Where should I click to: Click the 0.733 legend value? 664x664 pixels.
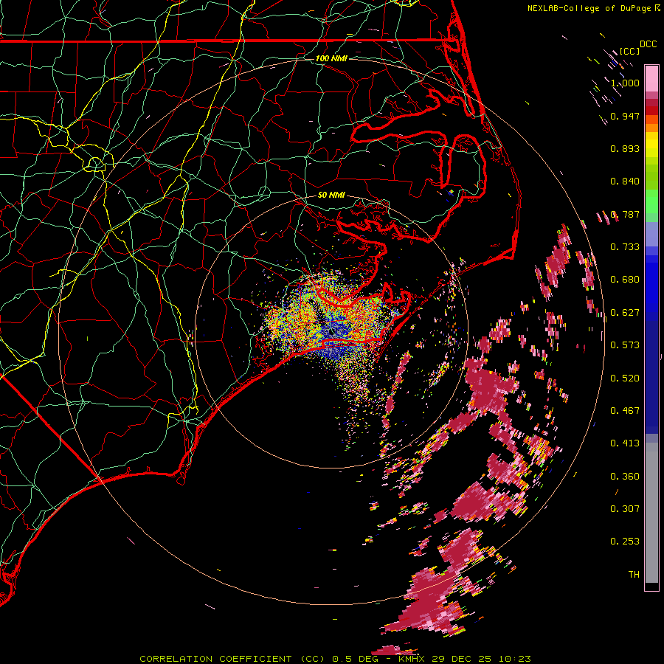625,247
